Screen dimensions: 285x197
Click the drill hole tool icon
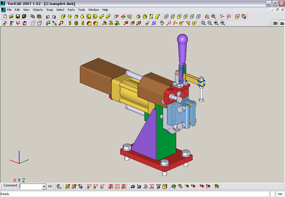pyautogui.click(x=70, y=23)
